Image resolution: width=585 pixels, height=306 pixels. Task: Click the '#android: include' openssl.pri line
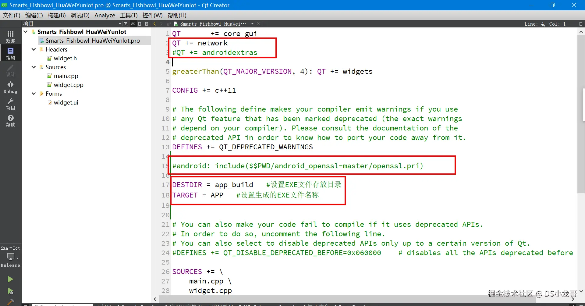(298, 166)
